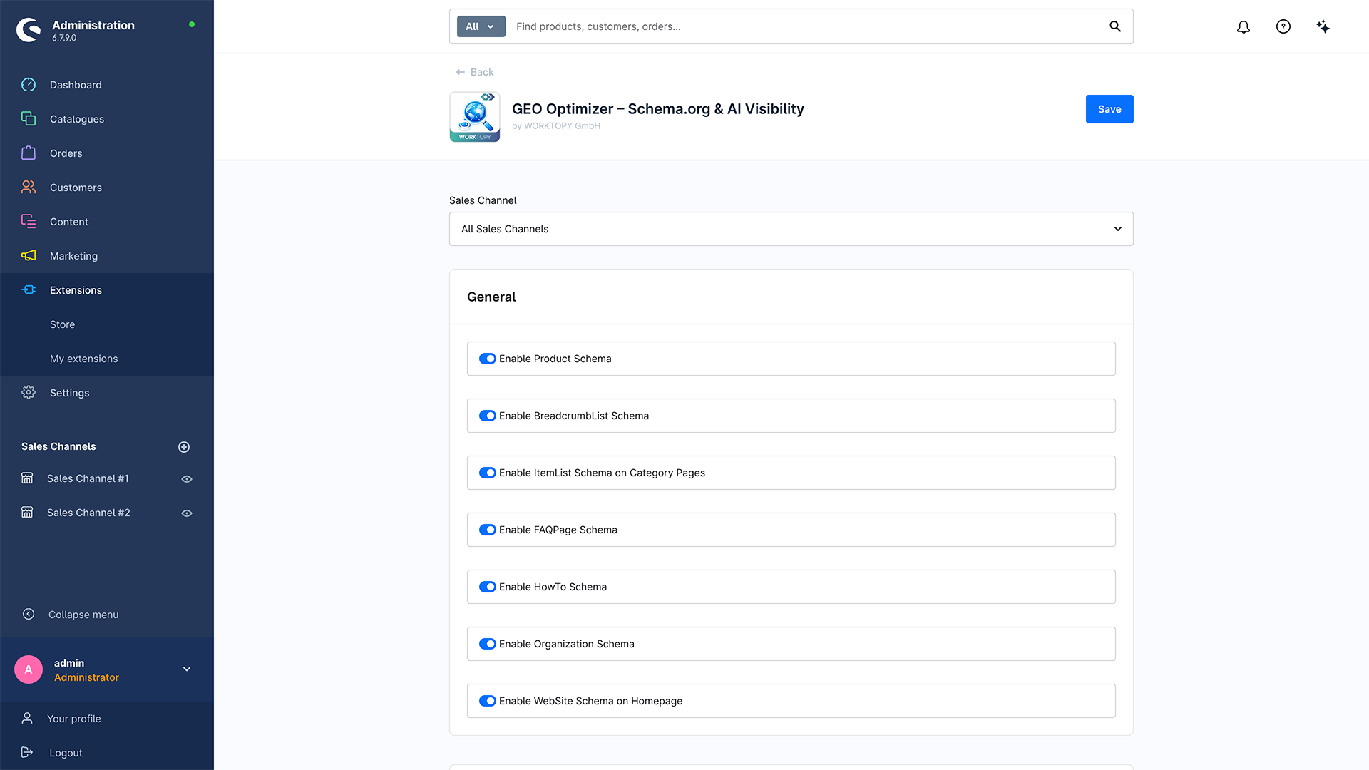Toggle Enable FAQPage Schema switch
Viewport: 1369px width, 770px height.
488,530
